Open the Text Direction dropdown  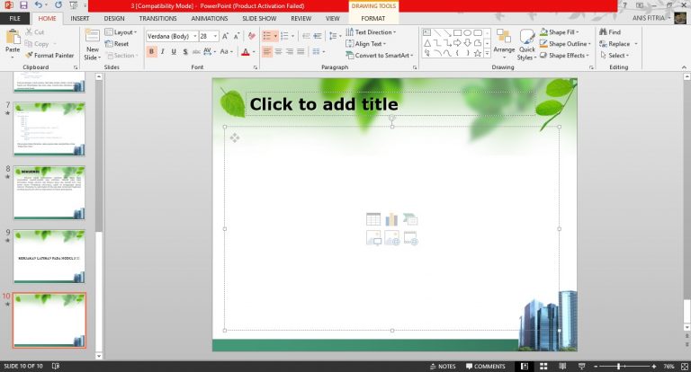371,32
